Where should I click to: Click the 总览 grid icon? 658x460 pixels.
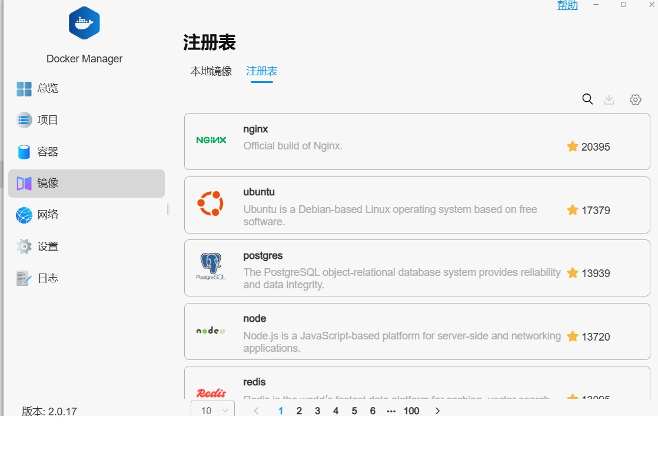tap(24, 89)
